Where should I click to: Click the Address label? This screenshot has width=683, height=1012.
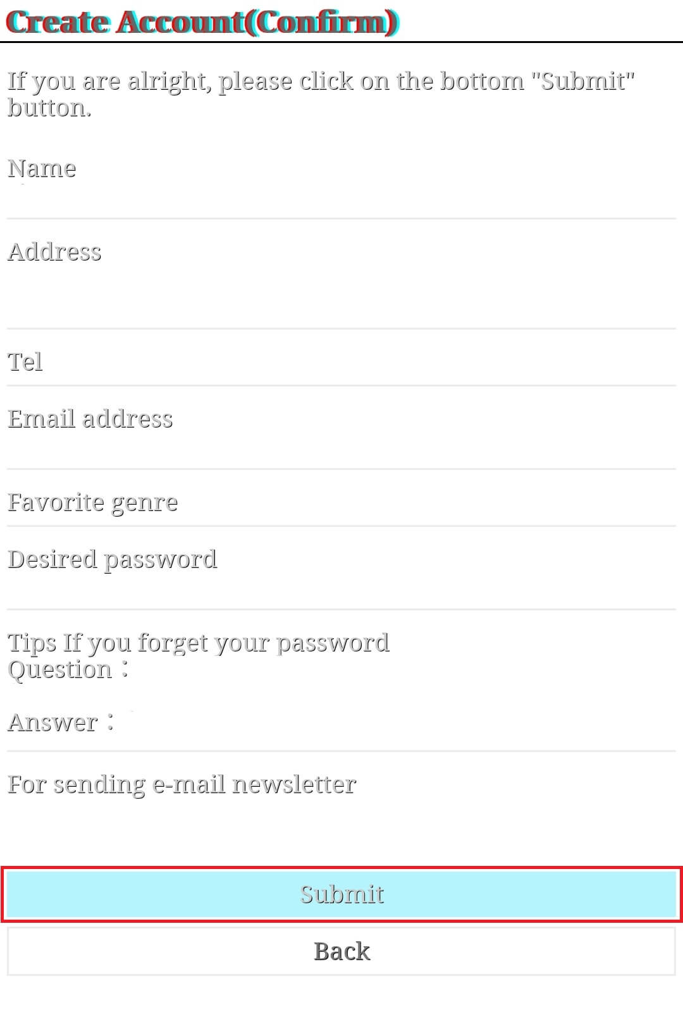[x=54, y=252]
